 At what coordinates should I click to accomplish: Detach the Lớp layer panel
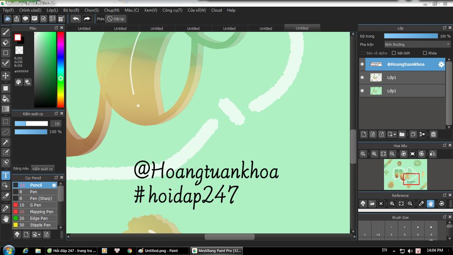click(445, 28)
